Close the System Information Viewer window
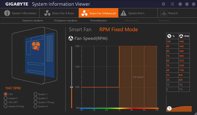Image resolution: width=197 pixels, height=115 pixels. (194, 4)
